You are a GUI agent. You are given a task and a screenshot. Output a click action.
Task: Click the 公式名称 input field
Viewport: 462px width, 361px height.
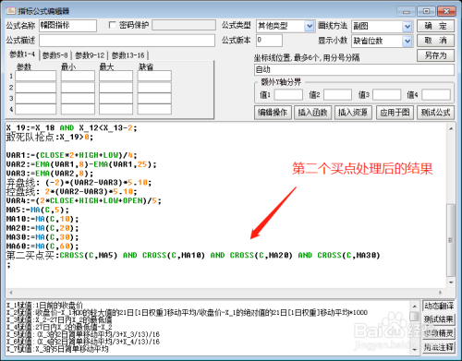click(67, 26)
